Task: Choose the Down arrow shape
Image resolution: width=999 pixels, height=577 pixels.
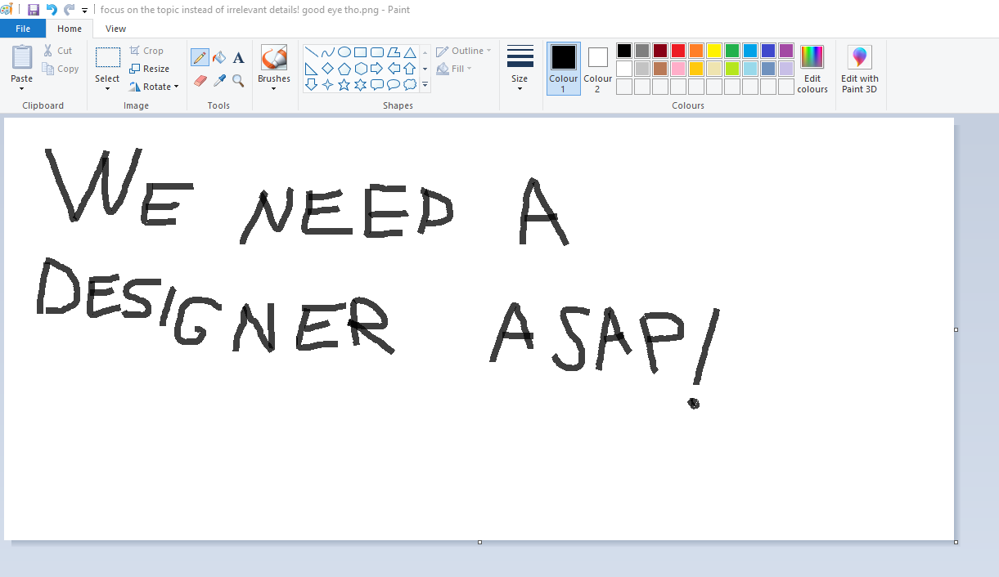Action: (x=312, y=84)
